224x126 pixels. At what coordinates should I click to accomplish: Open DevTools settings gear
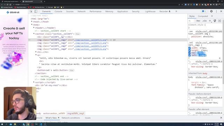pos(211,11)
